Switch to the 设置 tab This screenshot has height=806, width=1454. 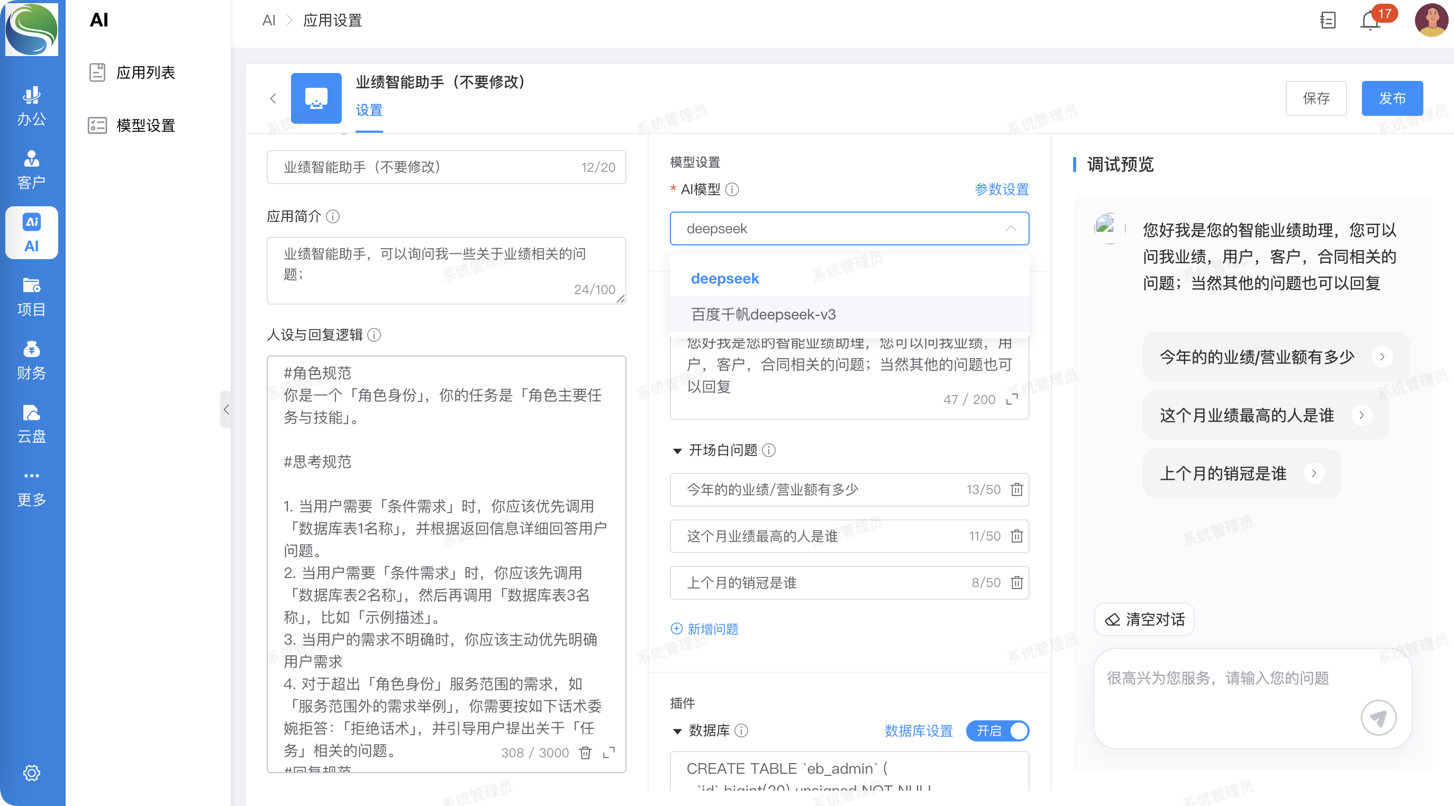369,111
